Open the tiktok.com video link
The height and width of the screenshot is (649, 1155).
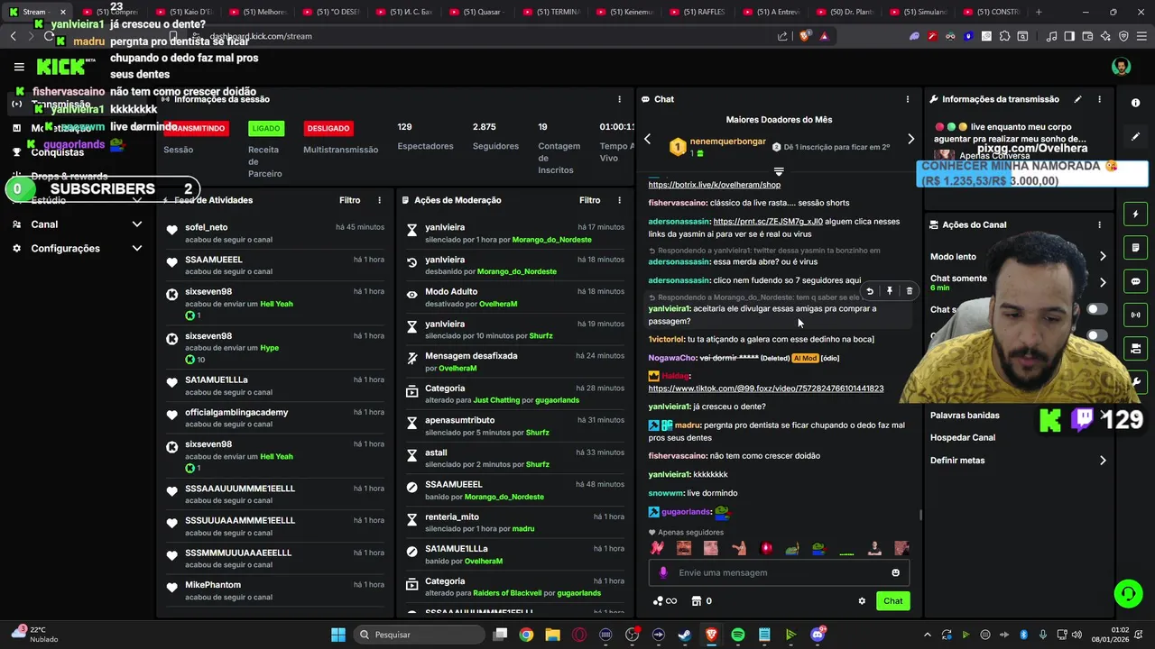(x=766, y=388)
